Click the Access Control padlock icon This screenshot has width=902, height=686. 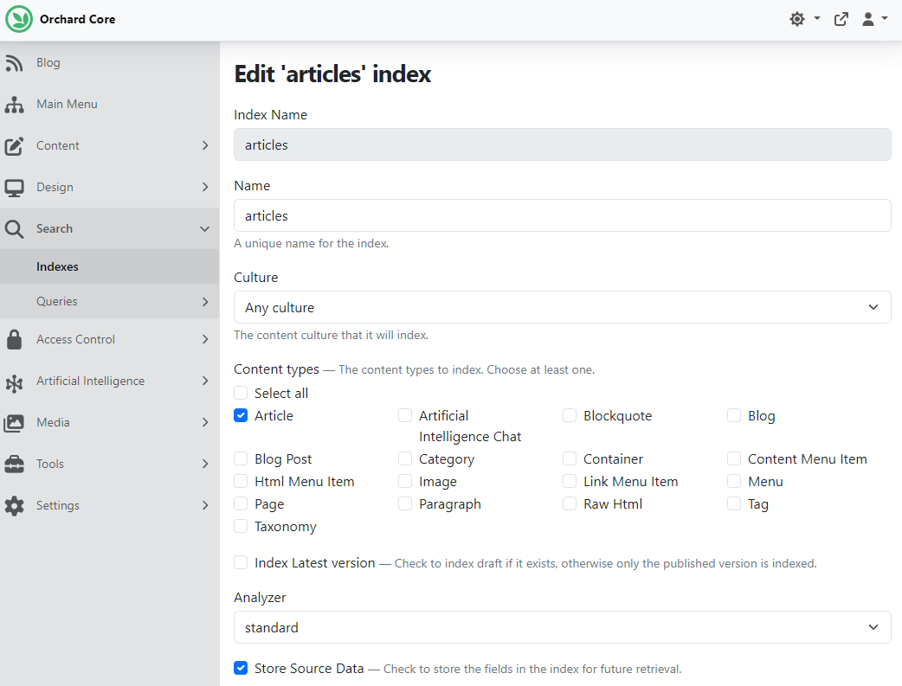click(x=14, y=339)
